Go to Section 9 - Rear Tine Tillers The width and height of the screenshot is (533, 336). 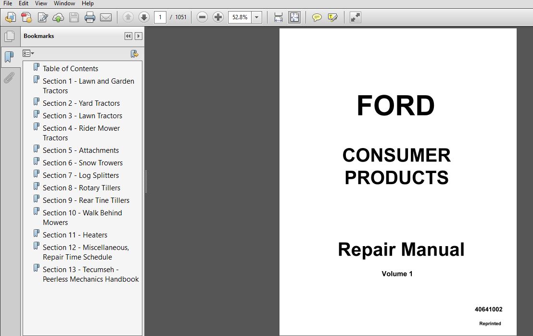pyautogui.click(x=86, y=200)
